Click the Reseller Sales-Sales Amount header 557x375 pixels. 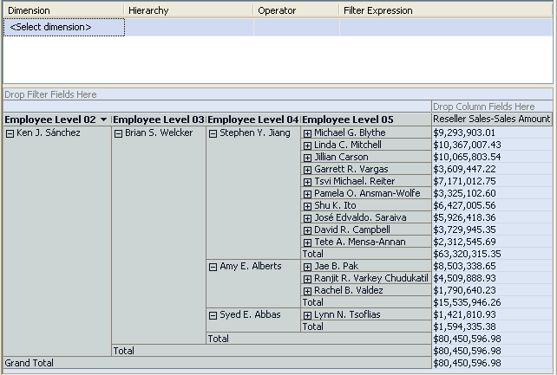coord(491,120)
